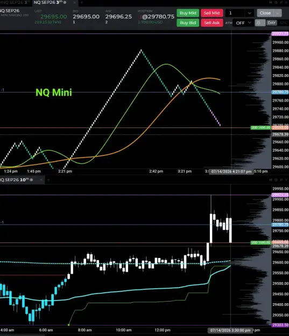Select the NQ SEP26 10m chart tab
The image size is (289, 336).
coord(16,180)
